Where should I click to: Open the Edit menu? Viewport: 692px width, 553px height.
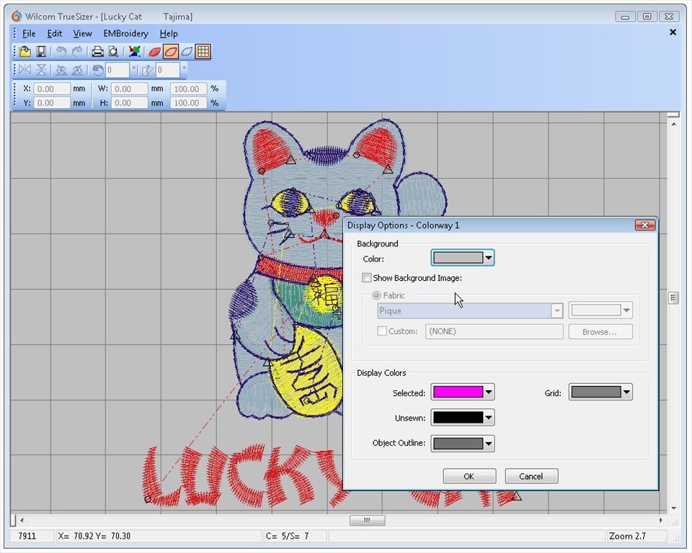[x=55, y=34]
